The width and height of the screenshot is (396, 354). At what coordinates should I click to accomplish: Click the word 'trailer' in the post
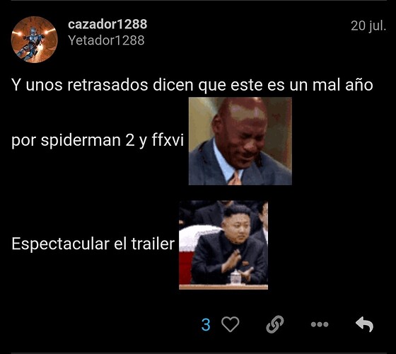tap(153, 244)
